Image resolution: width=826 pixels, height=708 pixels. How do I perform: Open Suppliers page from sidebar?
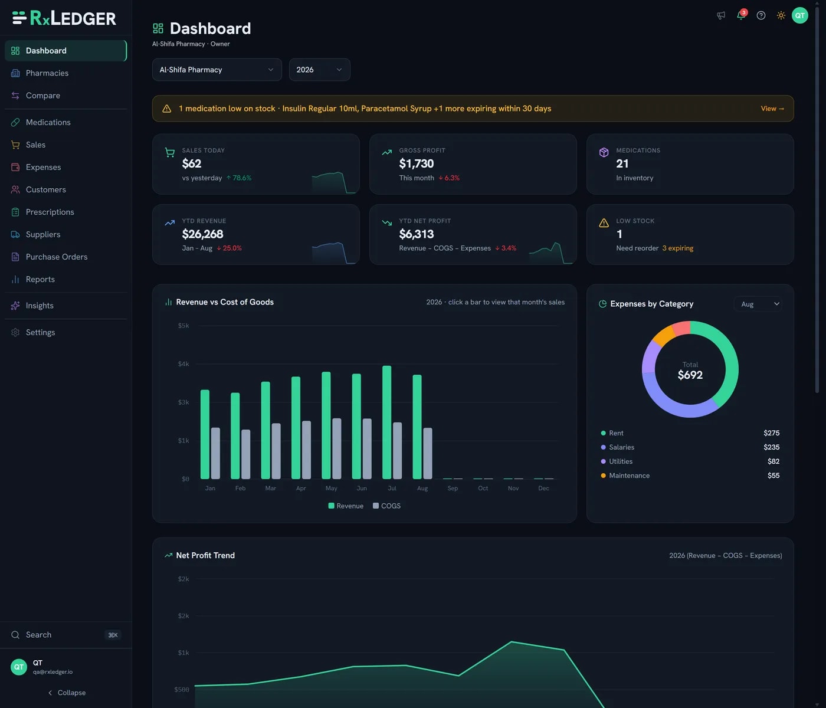click(65, 234)
